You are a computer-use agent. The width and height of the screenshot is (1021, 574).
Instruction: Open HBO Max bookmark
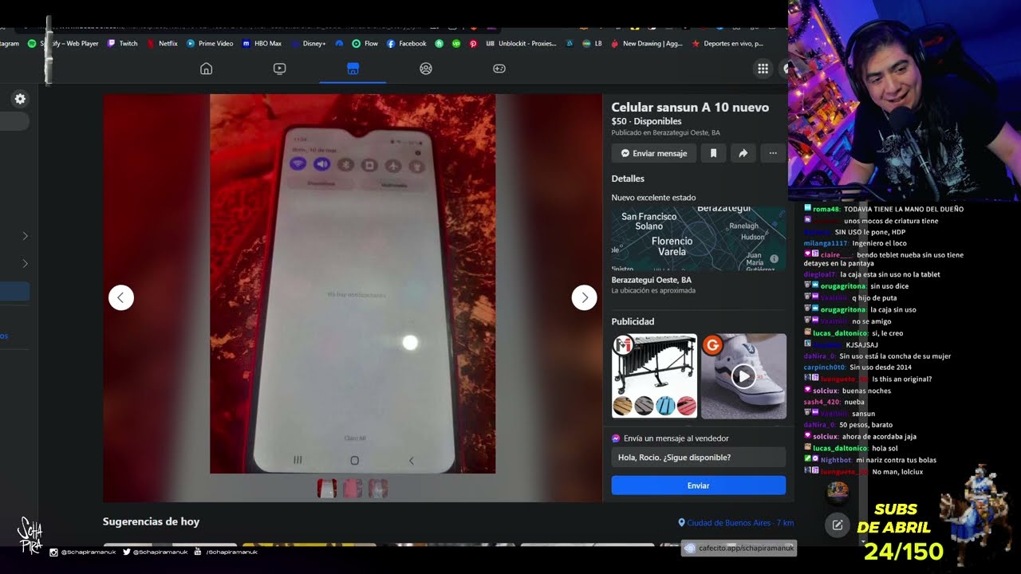pos(262,44)
